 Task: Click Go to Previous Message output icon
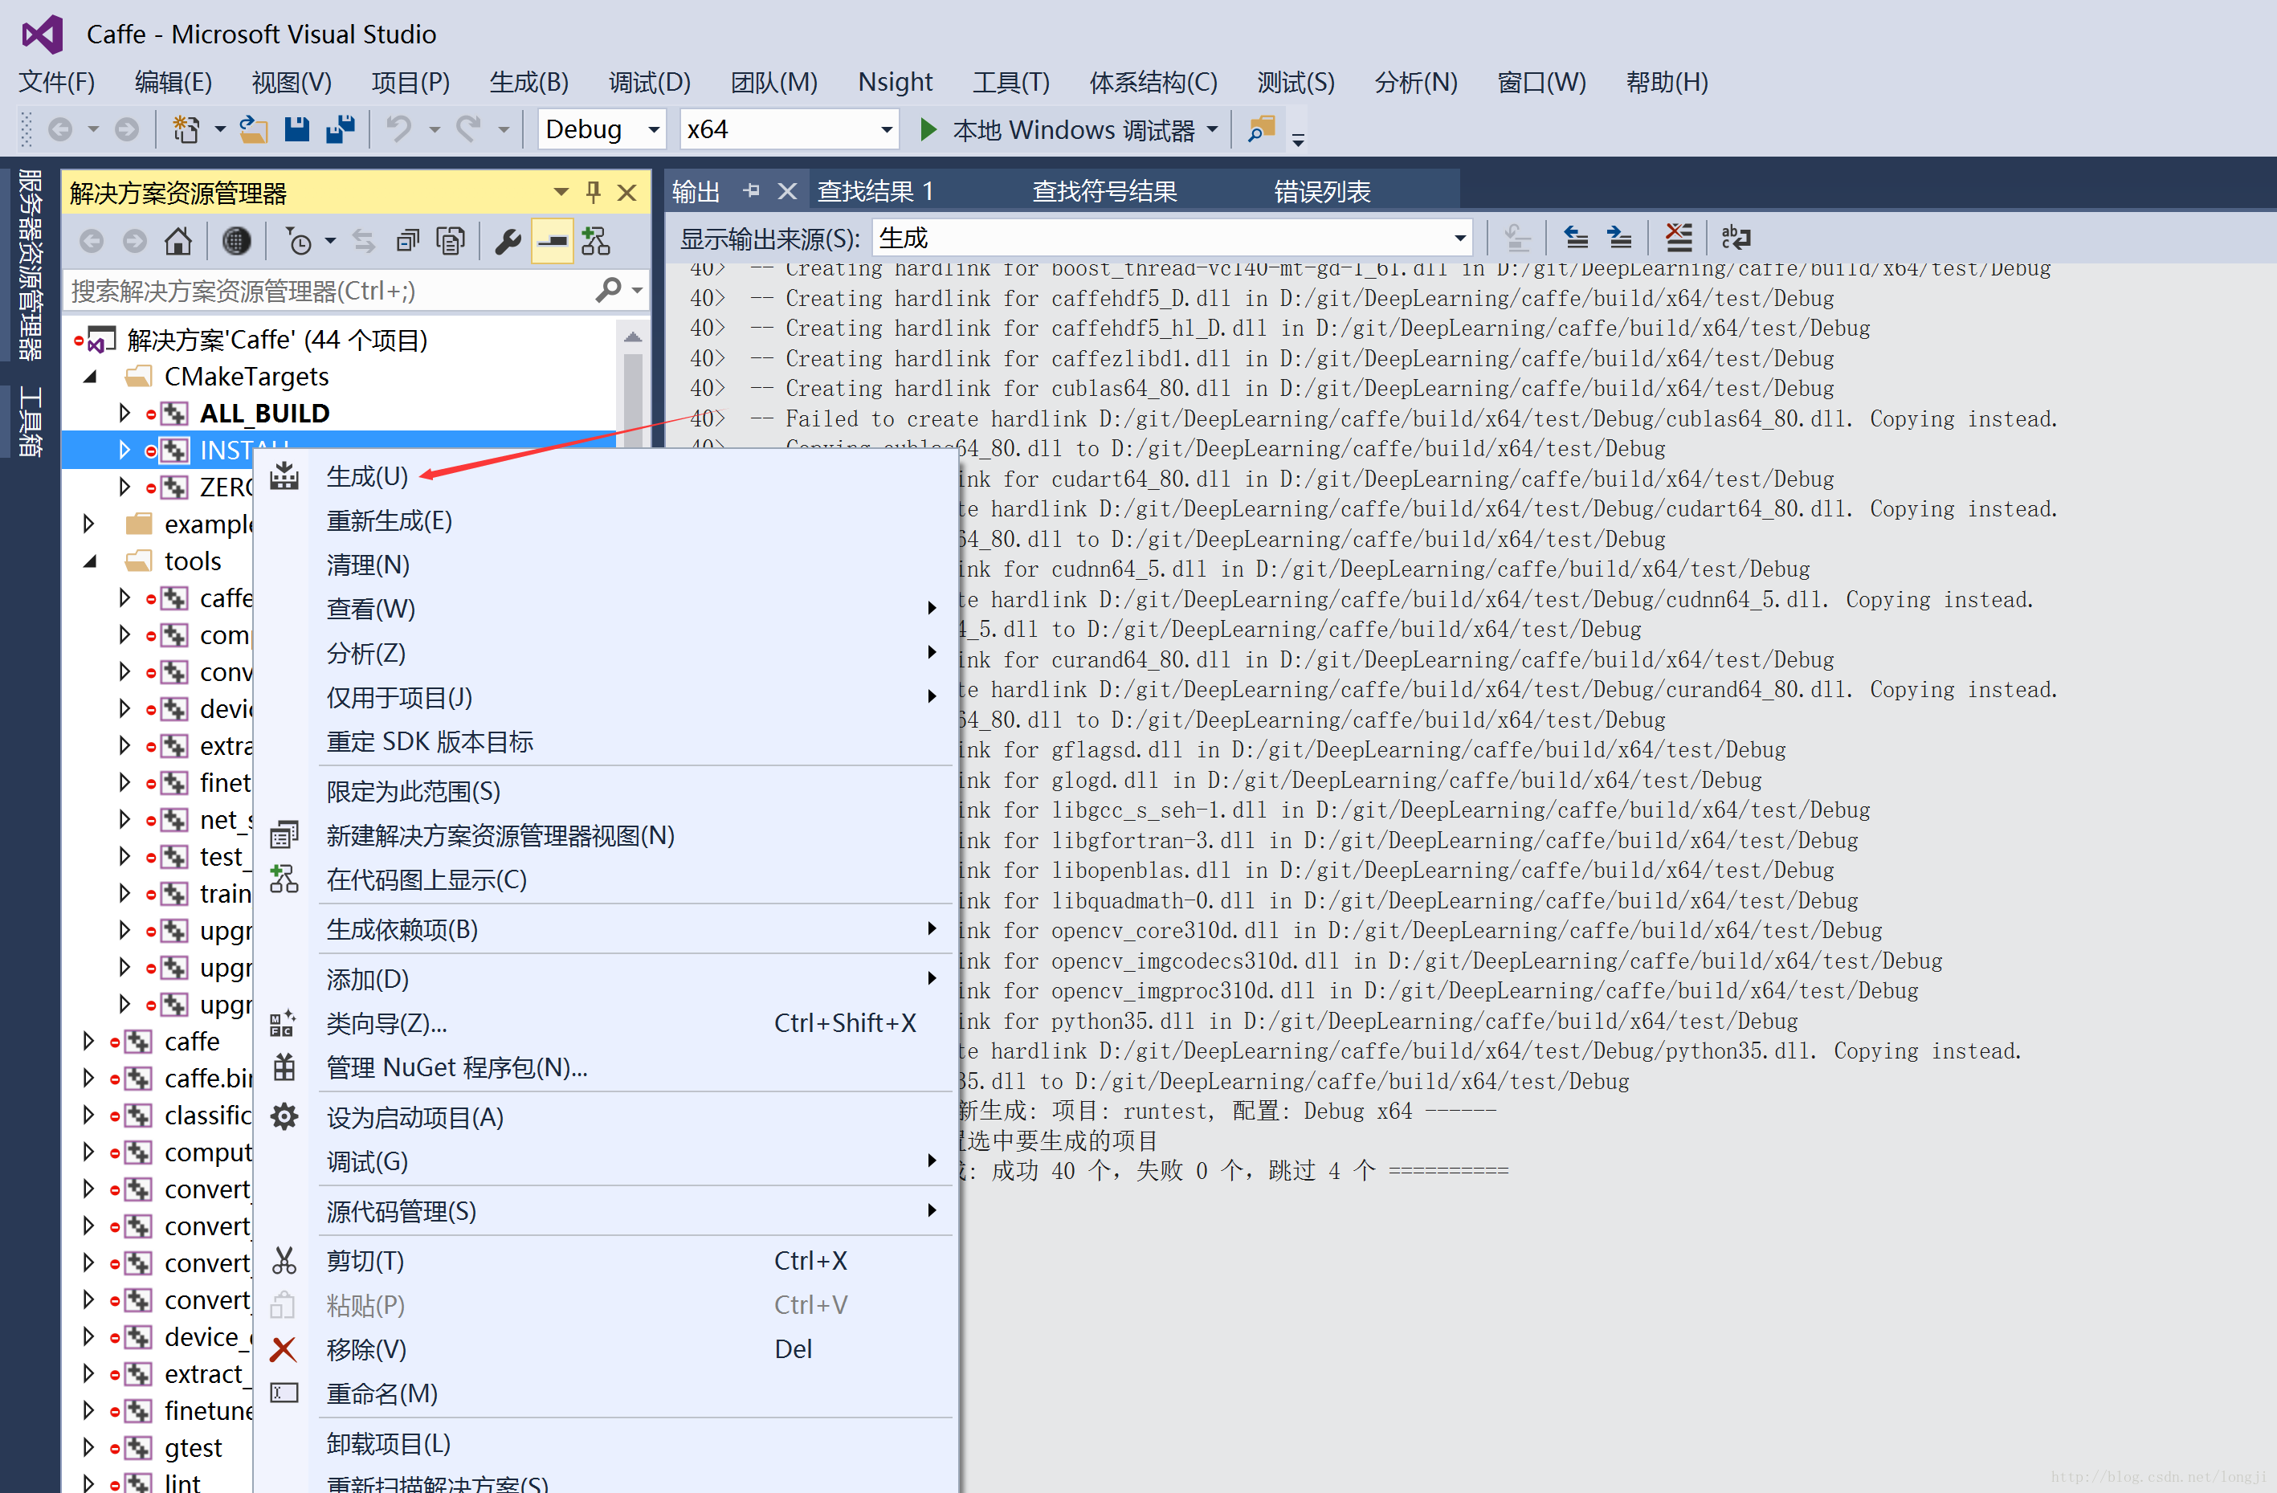[1576, 237]
